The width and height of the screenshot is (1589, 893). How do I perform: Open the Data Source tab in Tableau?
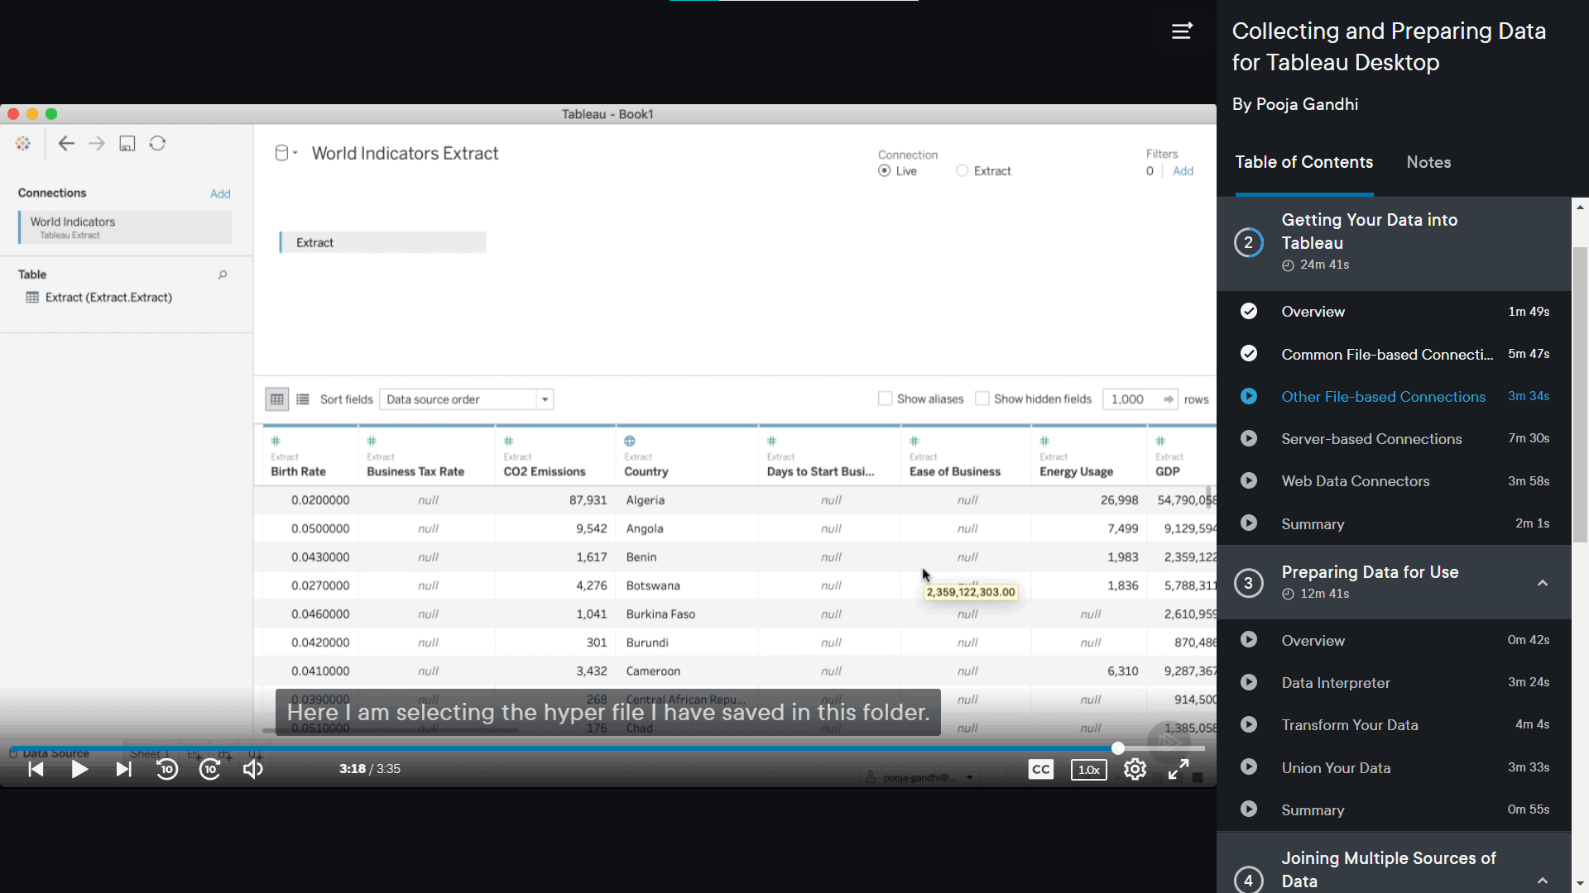(x=55, y=752)
